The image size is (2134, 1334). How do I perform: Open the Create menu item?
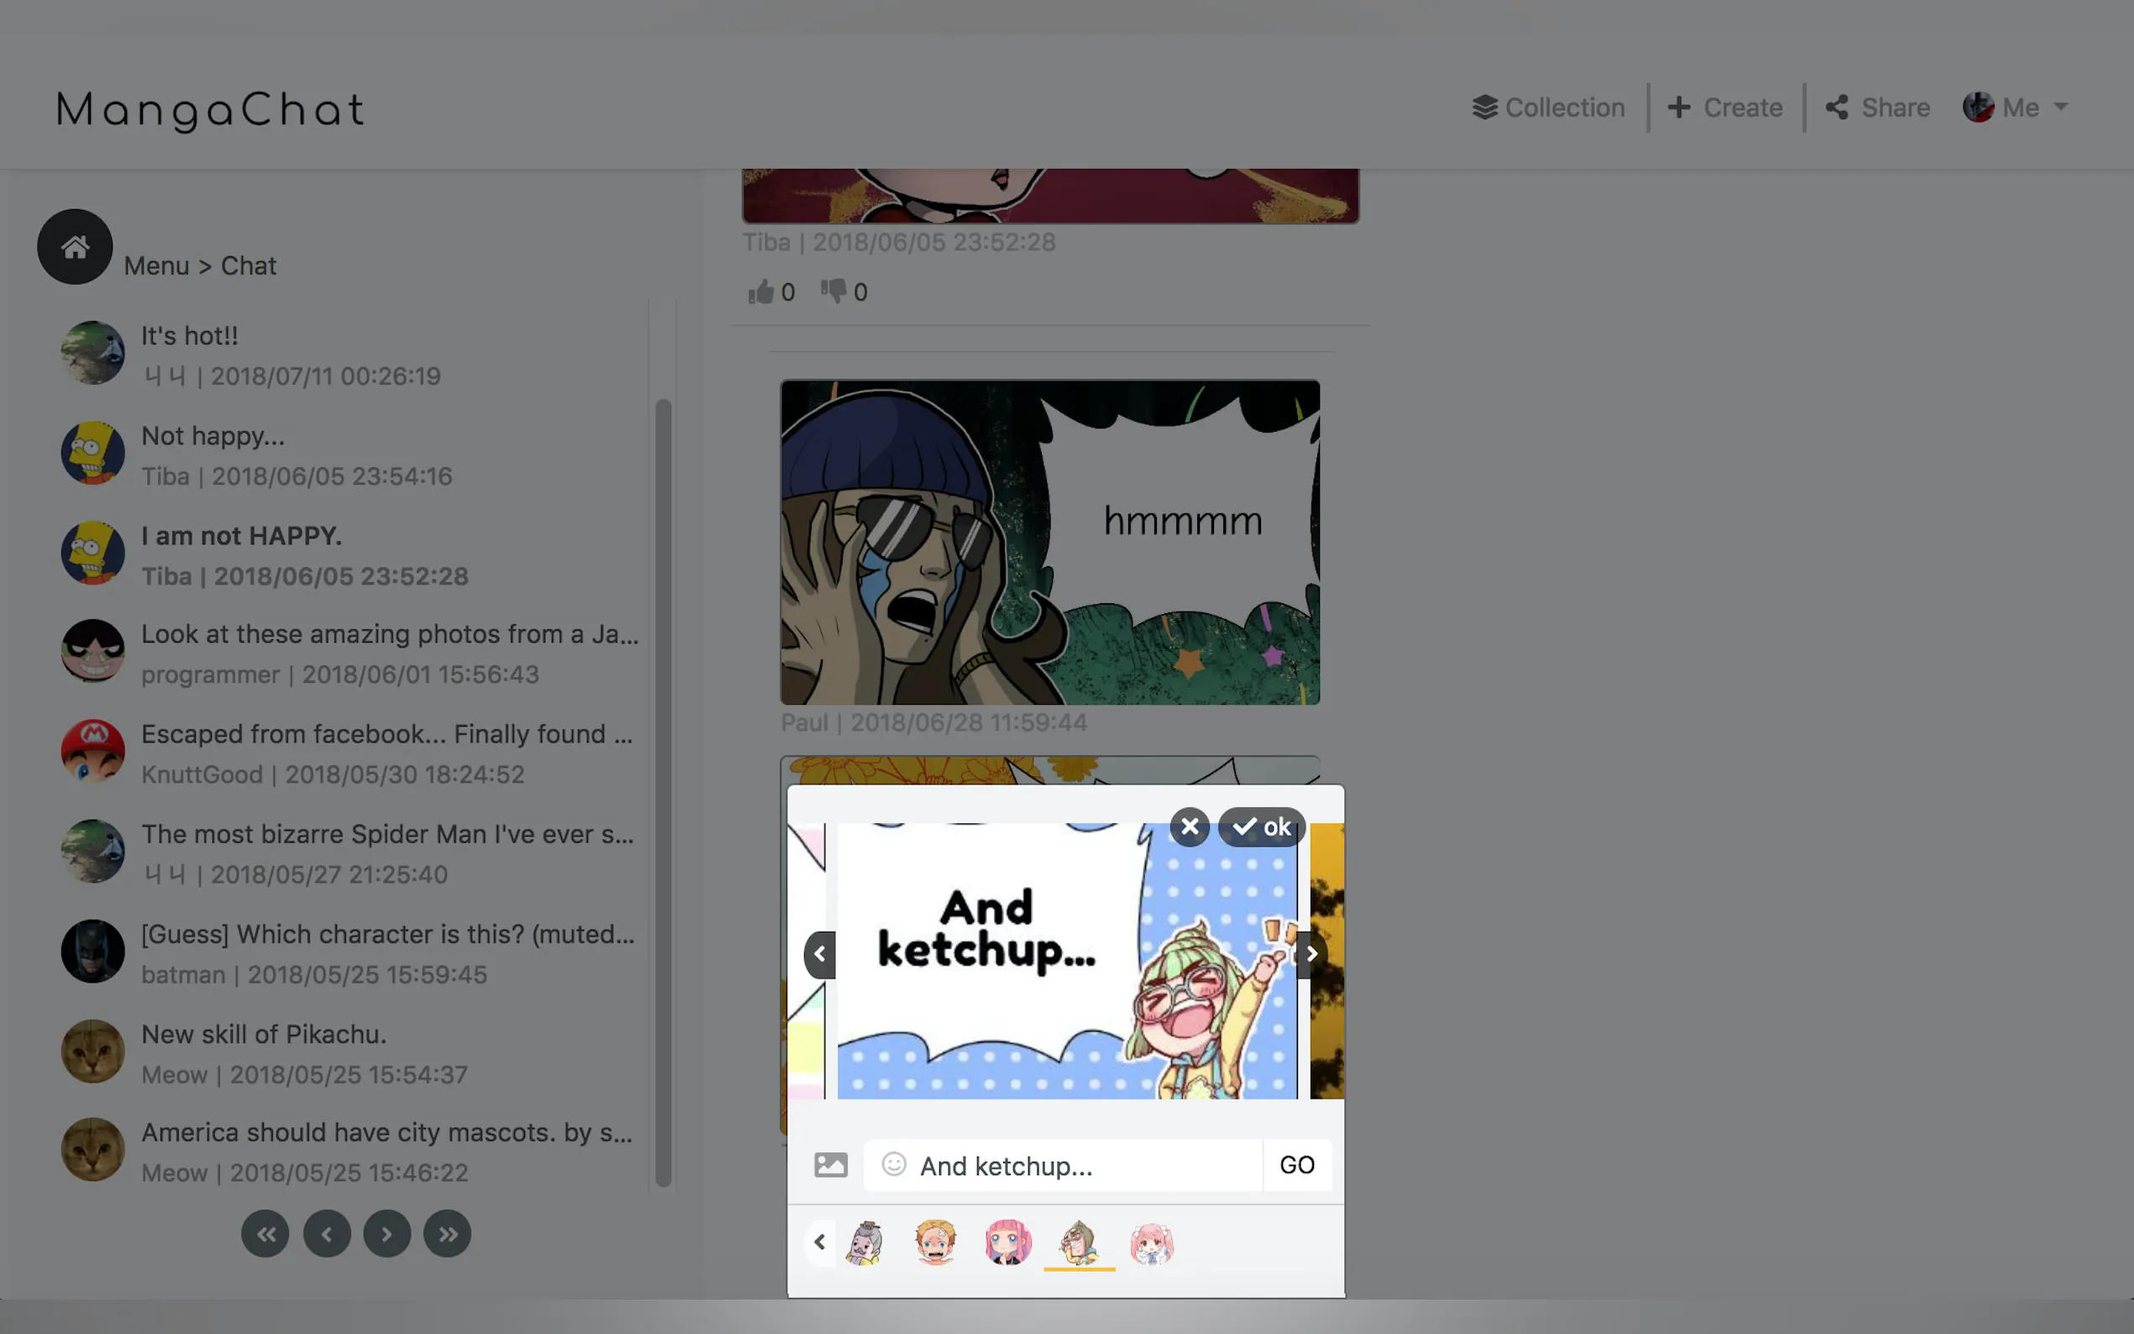coord(1726,108)
